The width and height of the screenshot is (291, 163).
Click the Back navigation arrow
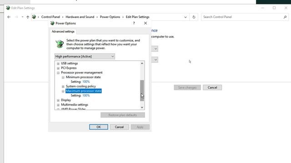(9, 17)
